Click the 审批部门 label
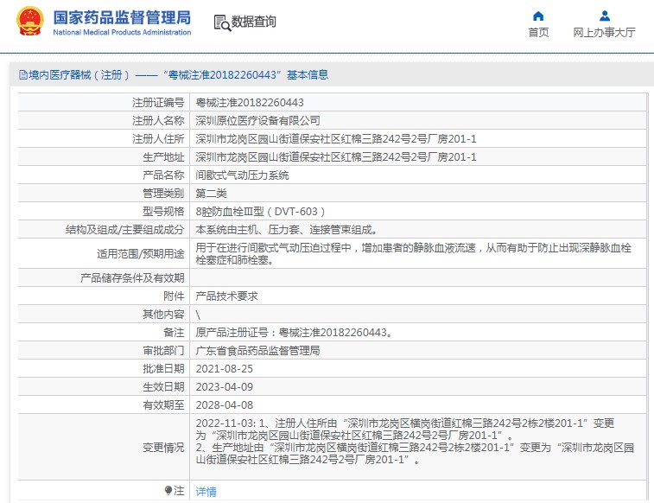This screenshot has width=654, height=503. 163,351
